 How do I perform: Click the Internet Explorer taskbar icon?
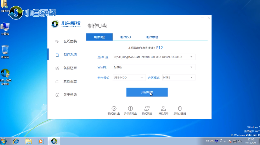coord(16,141)
